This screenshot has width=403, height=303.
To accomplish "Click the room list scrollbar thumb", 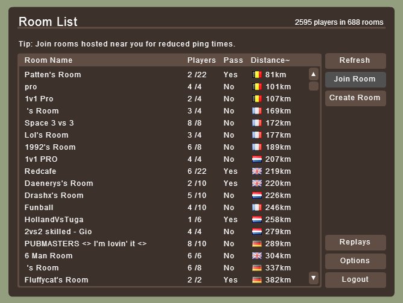I will pos(314,86).
